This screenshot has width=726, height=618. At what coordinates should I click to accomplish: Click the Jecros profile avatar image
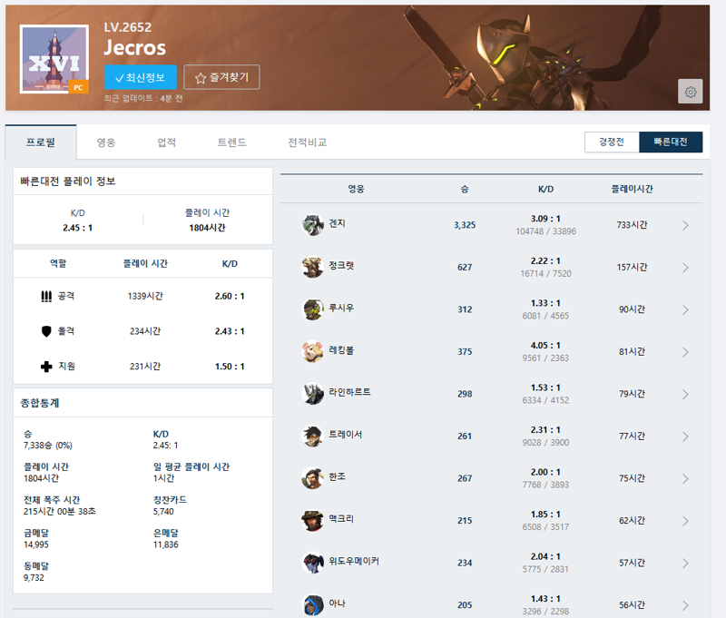[54, 59]
